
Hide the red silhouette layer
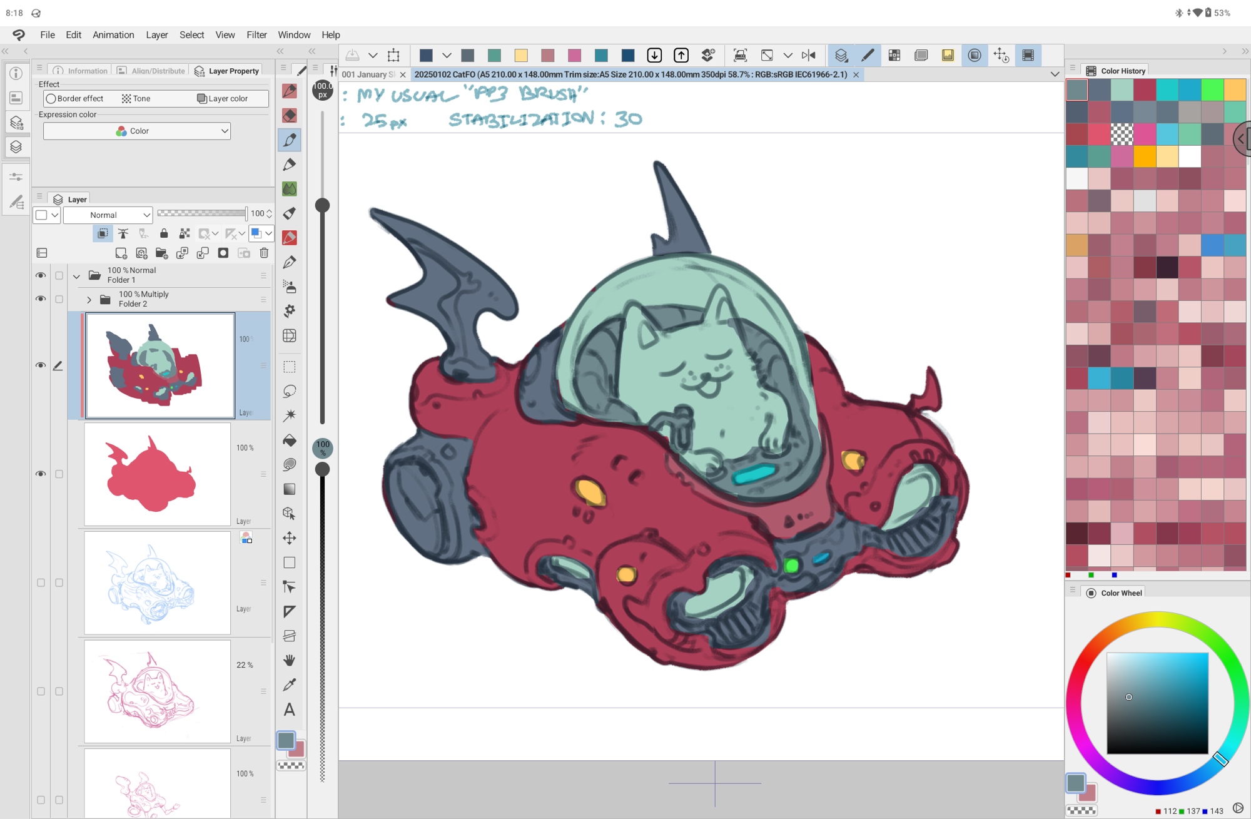41,474
